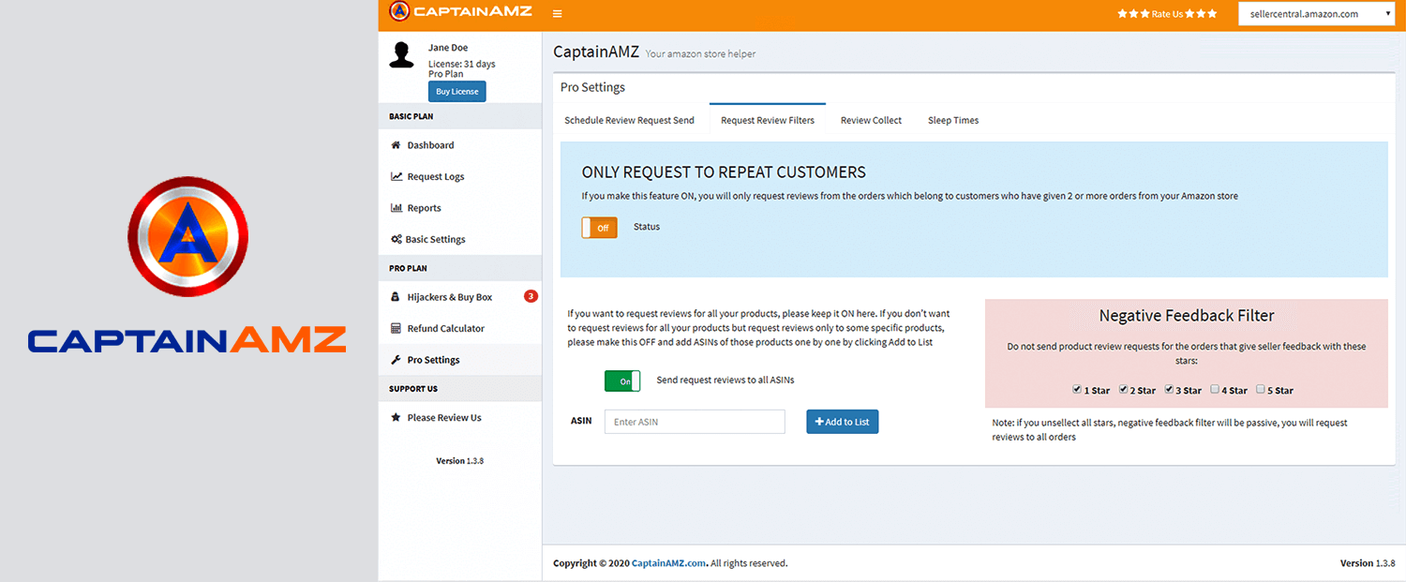The width and height of the screenshot is (1406, 582).
Task: Check the 5 Star checkbox
Action: [x=1261, y=389]
